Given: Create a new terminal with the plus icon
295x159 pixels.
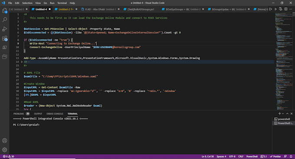Looking at the screenshot, I should point(279,113).
